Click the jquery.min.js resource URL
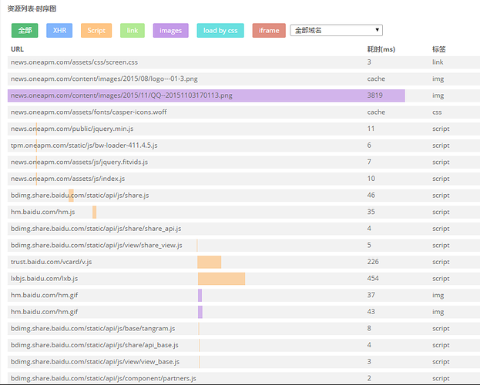480x385 pixels. point(72,129)
